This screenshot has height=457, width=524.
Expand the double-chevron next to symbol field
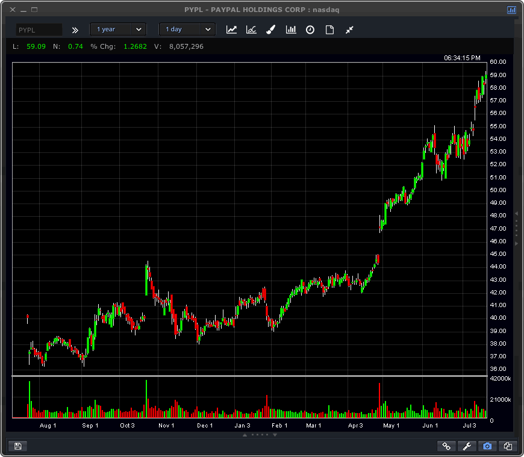pyautogui.click(x=75, y=30)
